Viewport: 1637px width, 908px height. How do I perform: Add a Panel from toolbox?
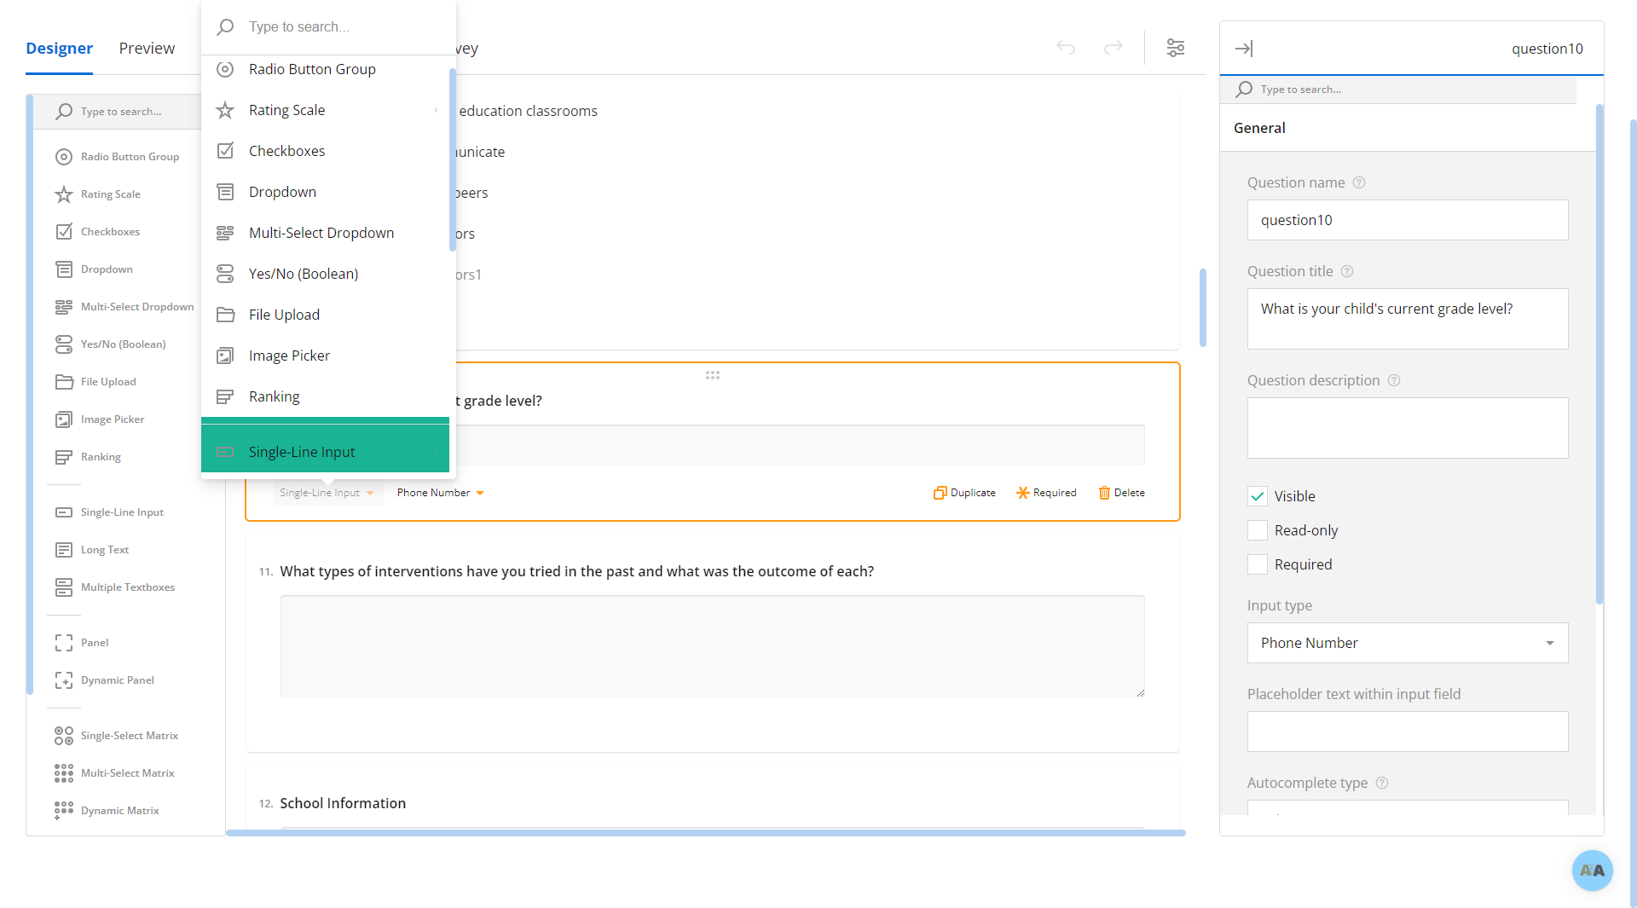[x=94, y=643]
